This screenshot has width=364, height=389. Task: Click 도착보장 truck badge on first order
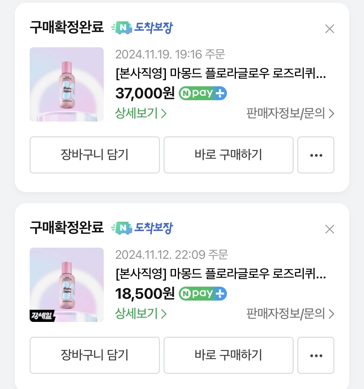pos(142,28)
